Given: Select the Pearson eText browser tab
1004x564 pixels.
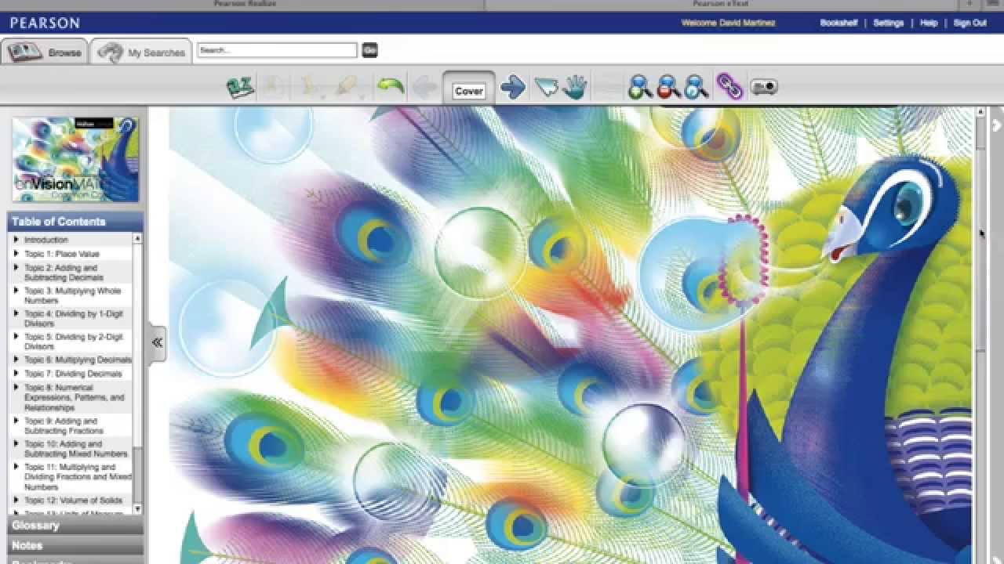Looking at the screenshot, I should tap(719, 5).
